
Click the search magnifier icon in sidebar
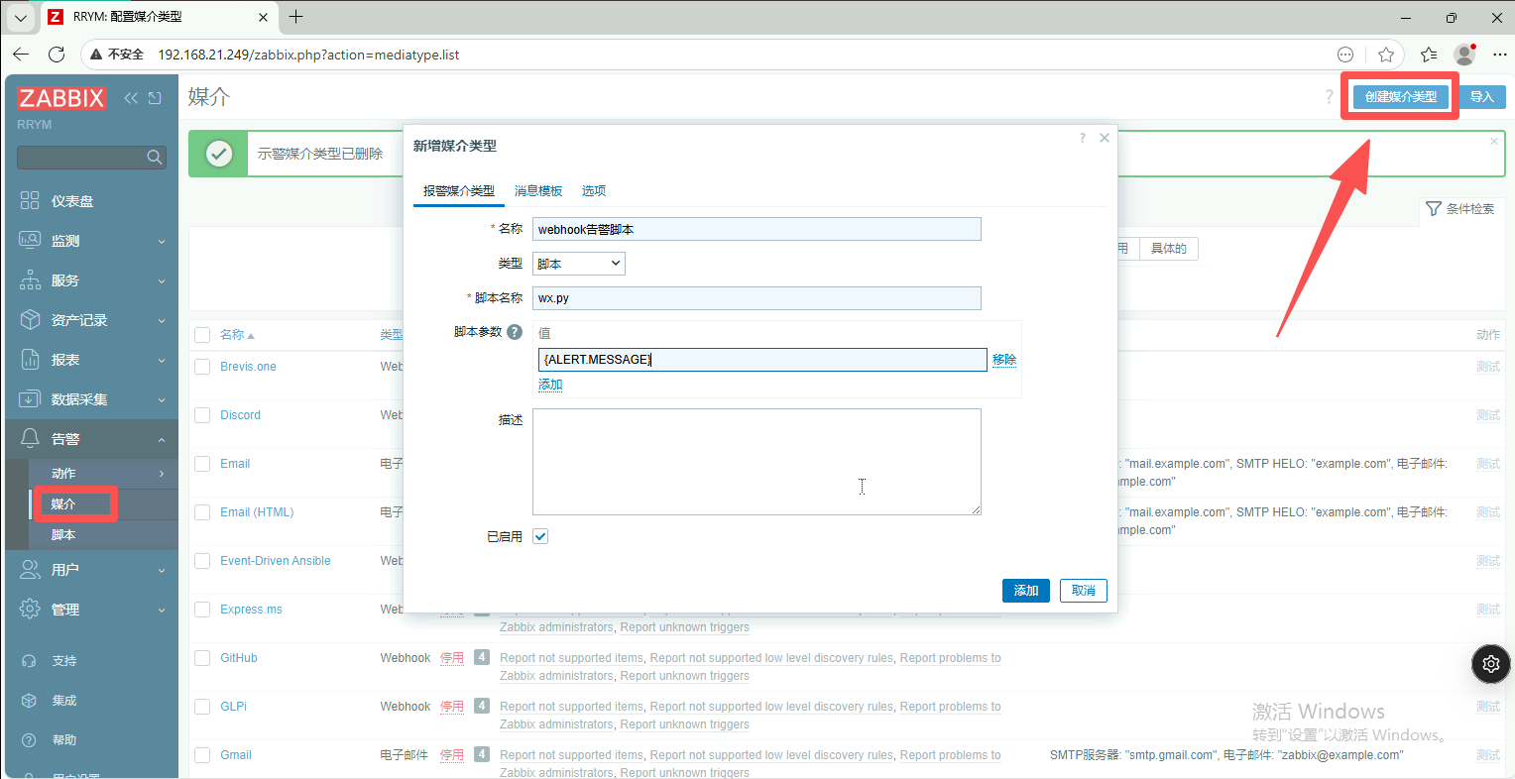click(x=154, y=157)
